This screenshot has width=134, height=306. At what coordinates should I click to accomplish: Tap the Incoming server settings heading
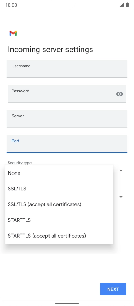(x=51, y=50)
